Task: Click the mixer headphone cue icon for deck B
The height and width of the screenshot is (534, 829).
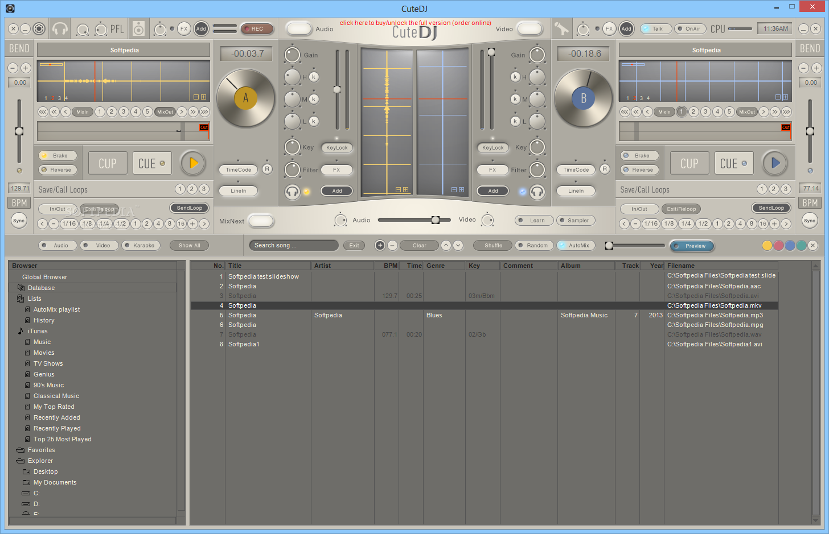Action: click(x=537, y=192)
